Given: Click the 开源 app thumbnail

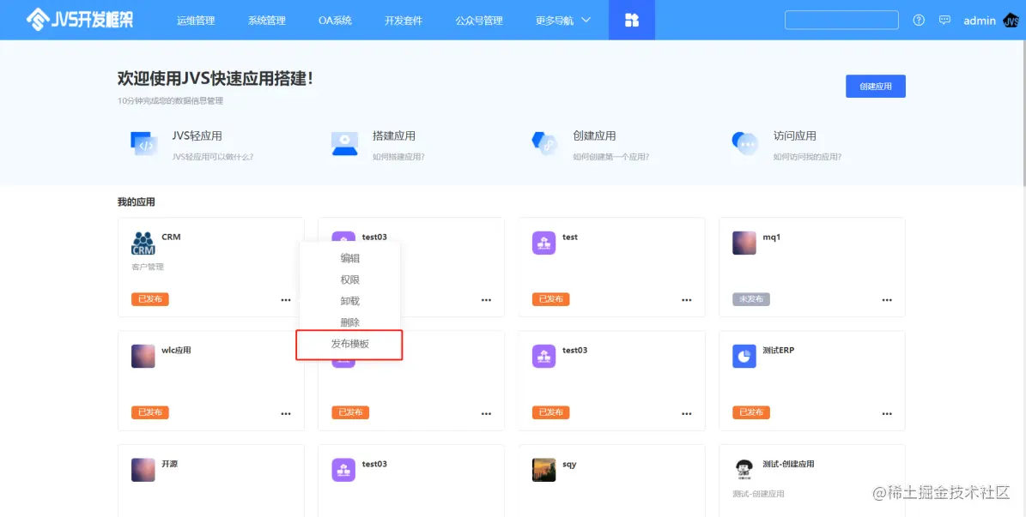Looking at the screenshot, I should coord(143,470).
